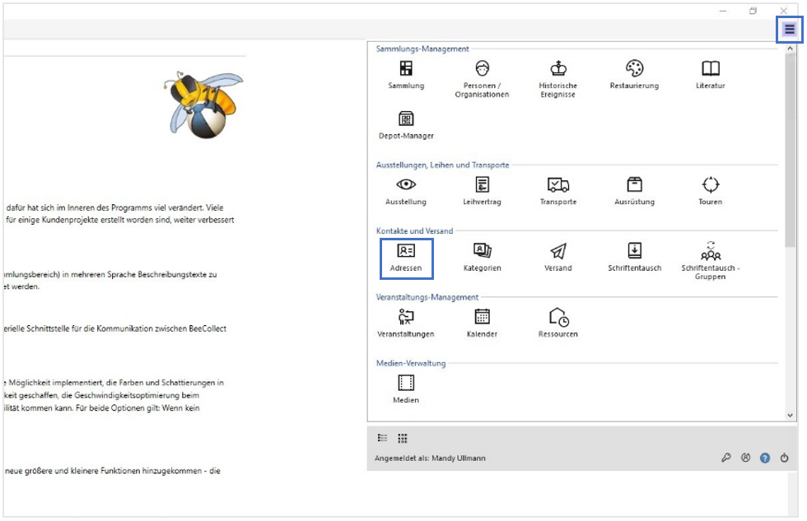Open Historische Ereignisse module
This screenshot has height=521, width=807.
(x=557, y=74)
